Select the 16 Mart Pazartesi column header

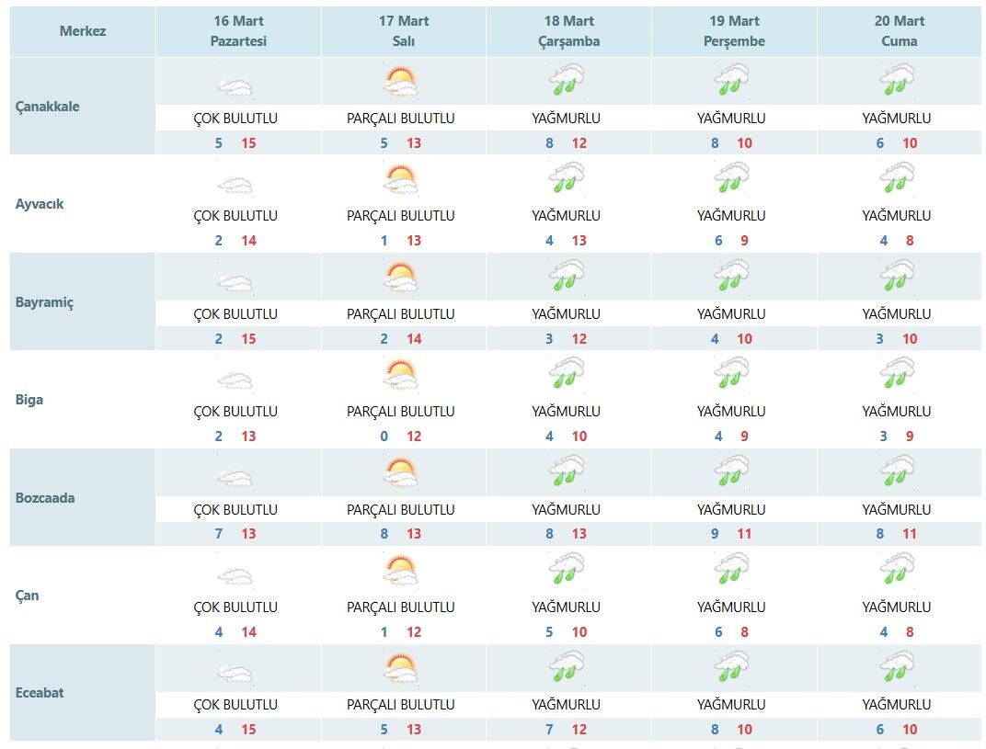pos(238,31)
